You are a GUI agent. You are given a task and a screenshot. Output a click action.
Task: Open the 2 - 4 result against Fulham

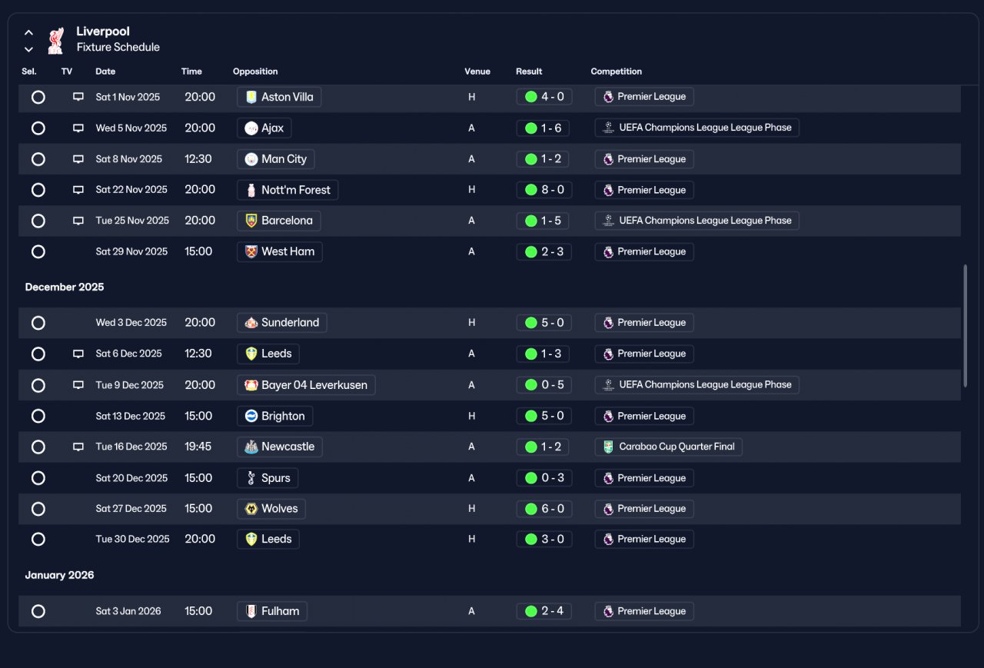point(544,611)
